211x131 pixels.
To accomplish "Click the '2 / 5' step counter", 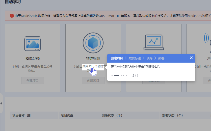I will 135,76.
